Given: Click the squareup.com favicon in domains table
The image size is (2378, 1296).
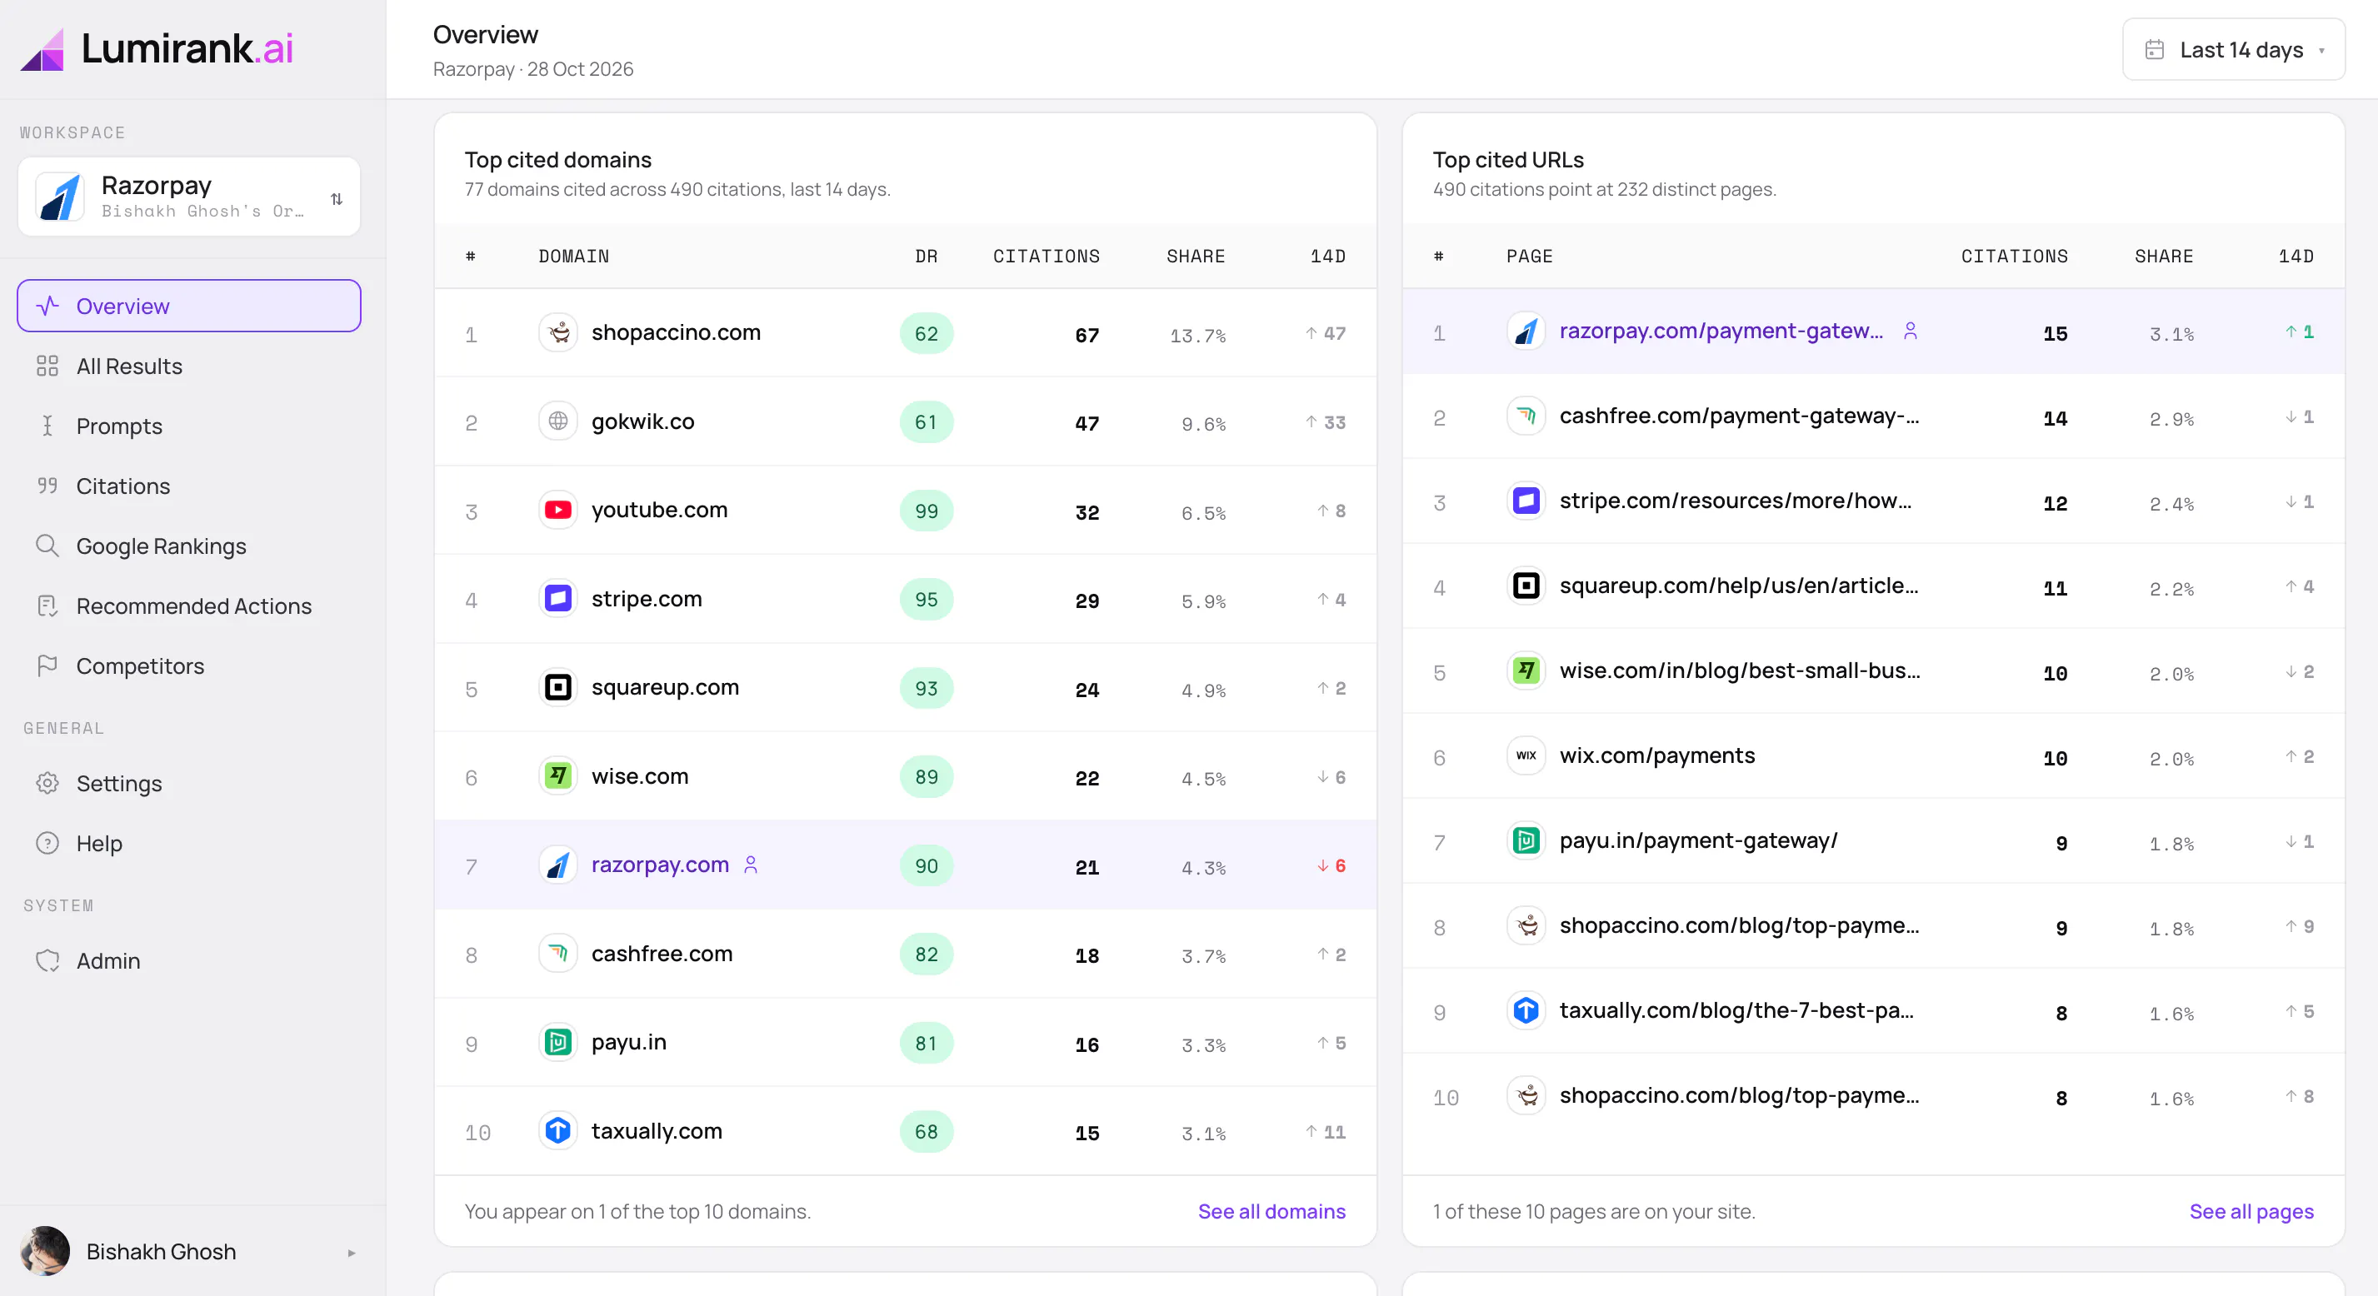Looking at the screenshot, I should pyautogui.click(x=558, y=688).
